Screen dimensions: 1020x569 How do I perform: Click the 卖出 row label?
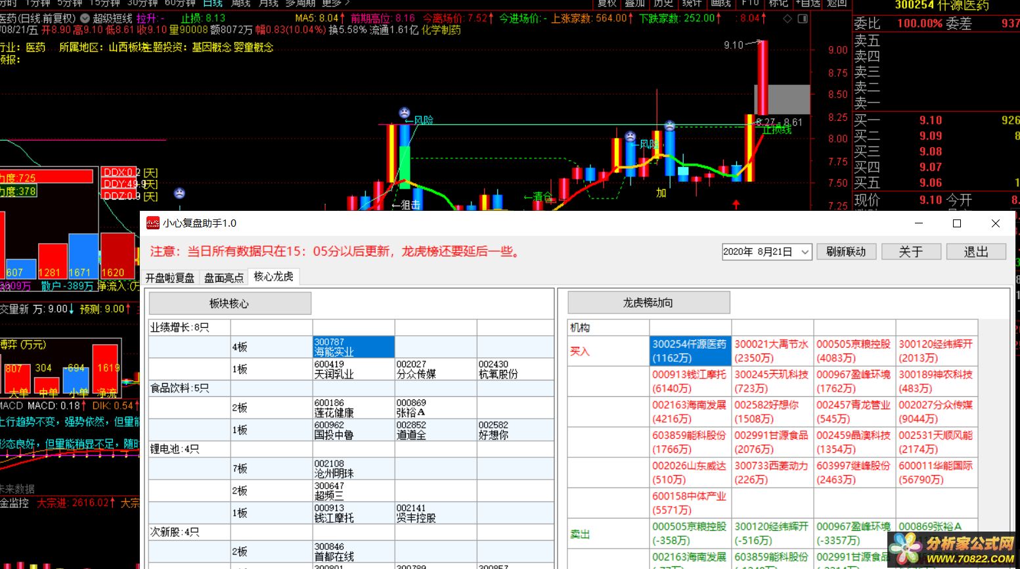580,534
